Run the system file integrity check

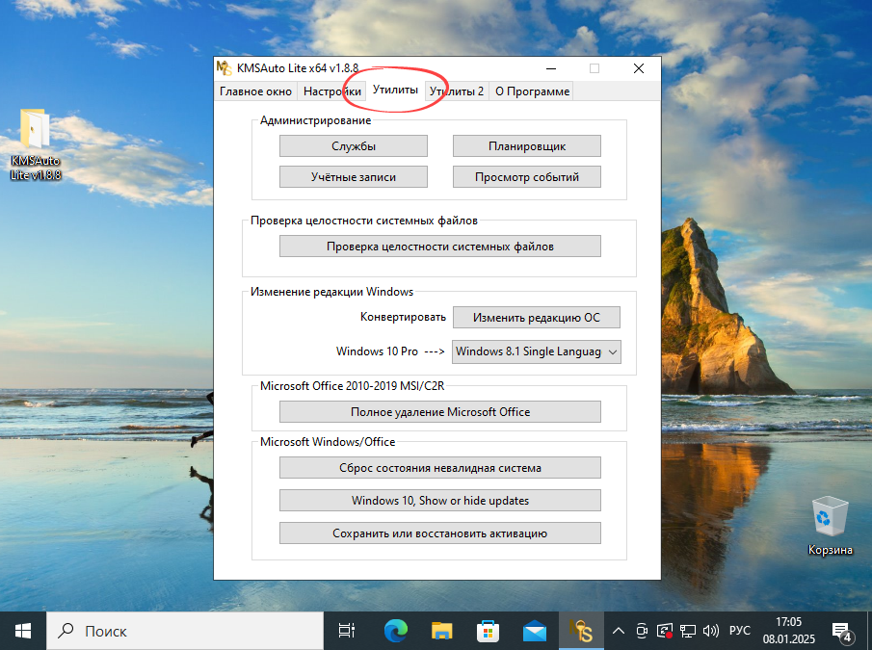tap(439, 246)
